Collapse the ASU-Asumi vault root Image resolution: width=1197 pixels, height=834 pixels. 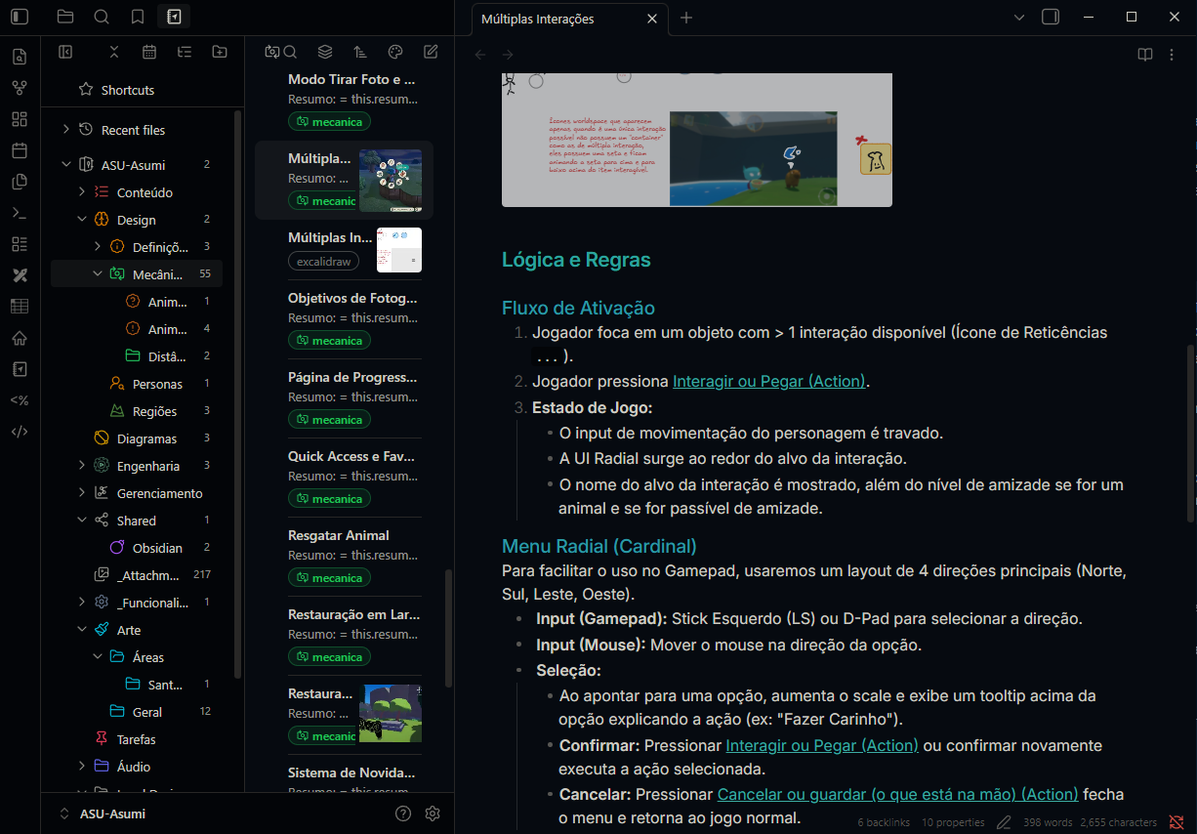(66, 164)
